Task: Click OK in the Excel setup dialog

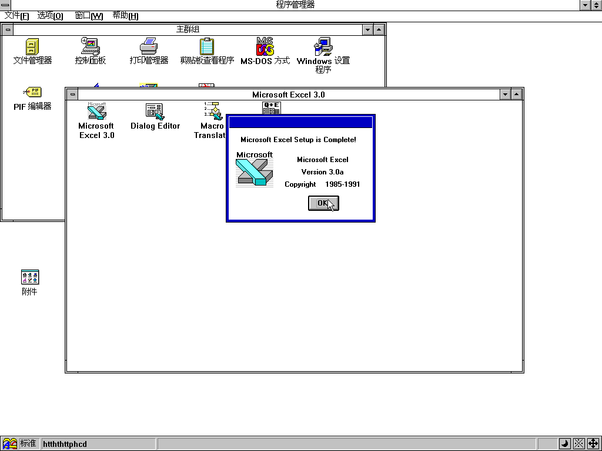Action: click(323, 203)
